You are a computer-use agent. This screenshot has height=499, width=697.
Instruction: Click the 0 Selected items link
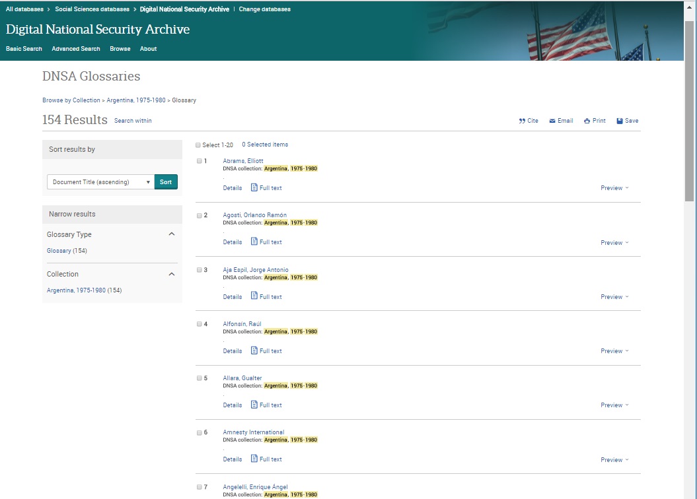click(265, 145)
